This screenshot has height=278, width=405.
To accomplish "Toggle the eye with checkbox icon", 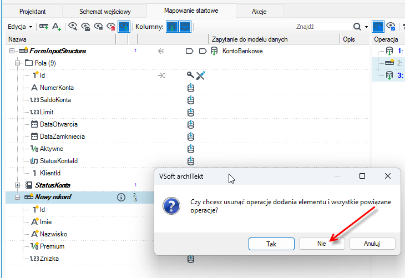I will (391, 26).
